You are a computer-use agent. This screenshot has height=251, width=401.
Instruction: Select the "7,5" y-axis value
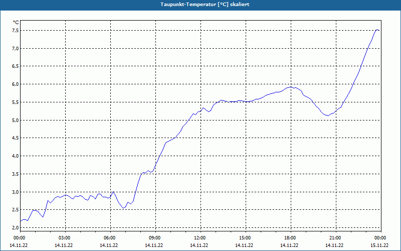click(16, 31)
